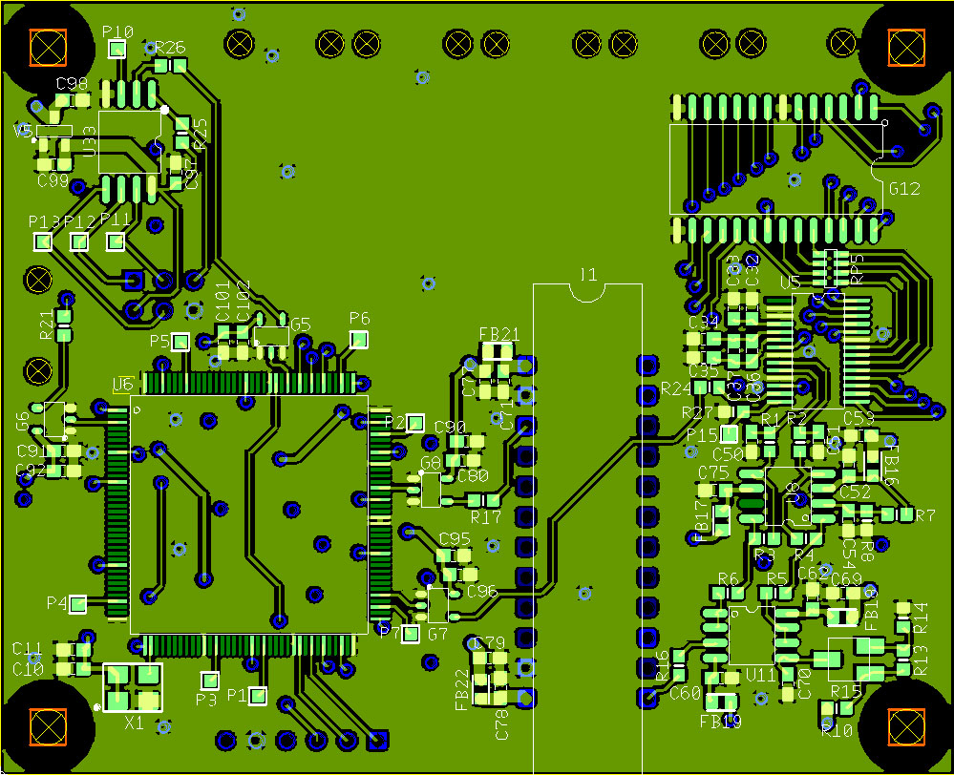
Task: Select the U3 IC footprint
Action: (130, 141)
